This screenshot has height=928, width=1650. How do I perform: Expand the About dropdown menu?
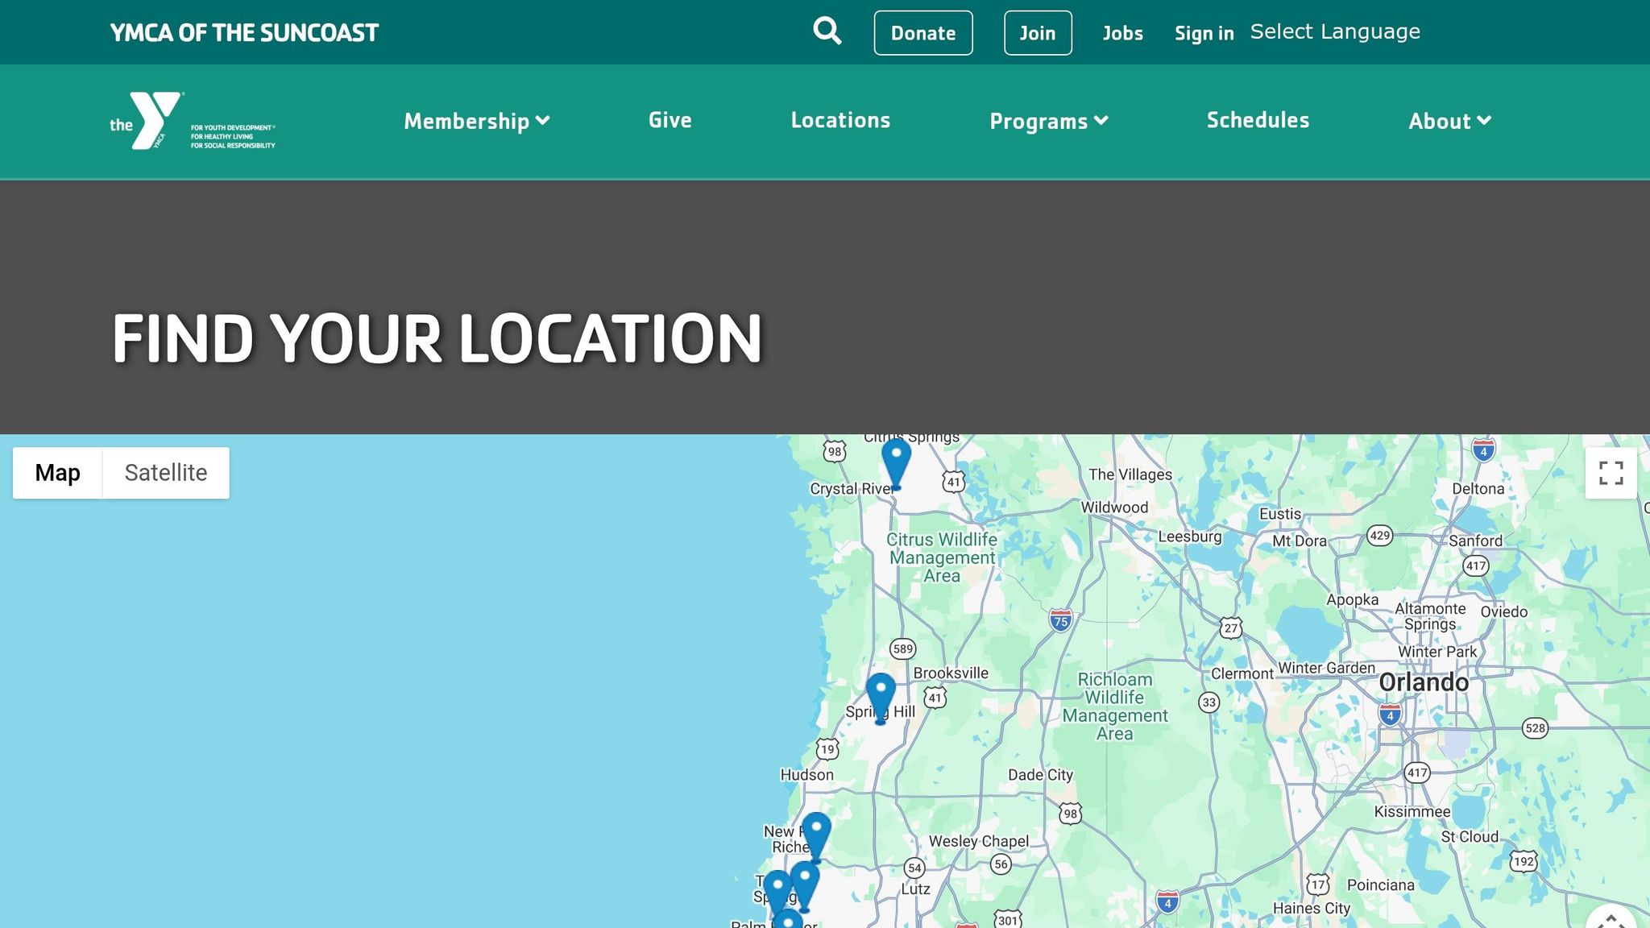pos(1449,121)
